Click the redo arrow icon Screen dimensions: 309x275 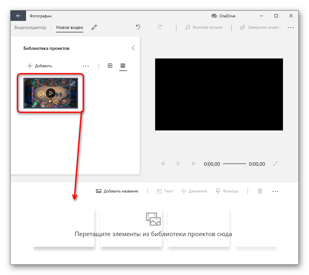[160, 28]
